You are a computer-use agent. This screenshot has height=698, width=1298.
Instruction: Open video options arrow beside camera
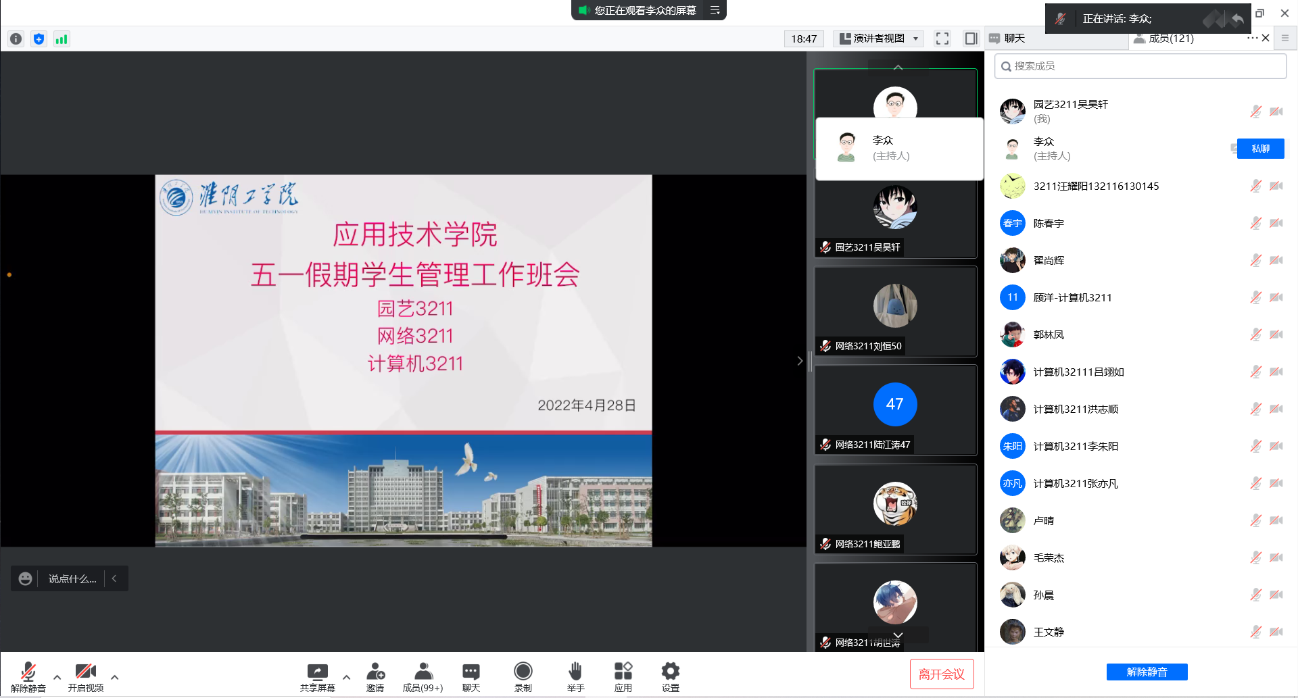115,676
